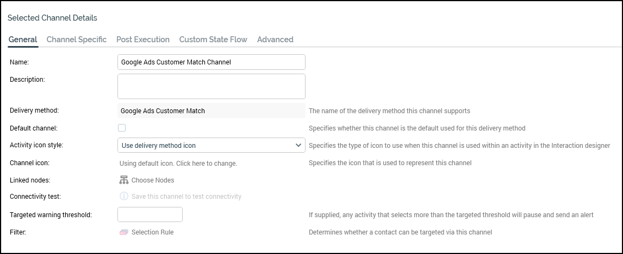Click 'Save this channel to test connectivity'
The image size is (623, 254).
[186, 197]
